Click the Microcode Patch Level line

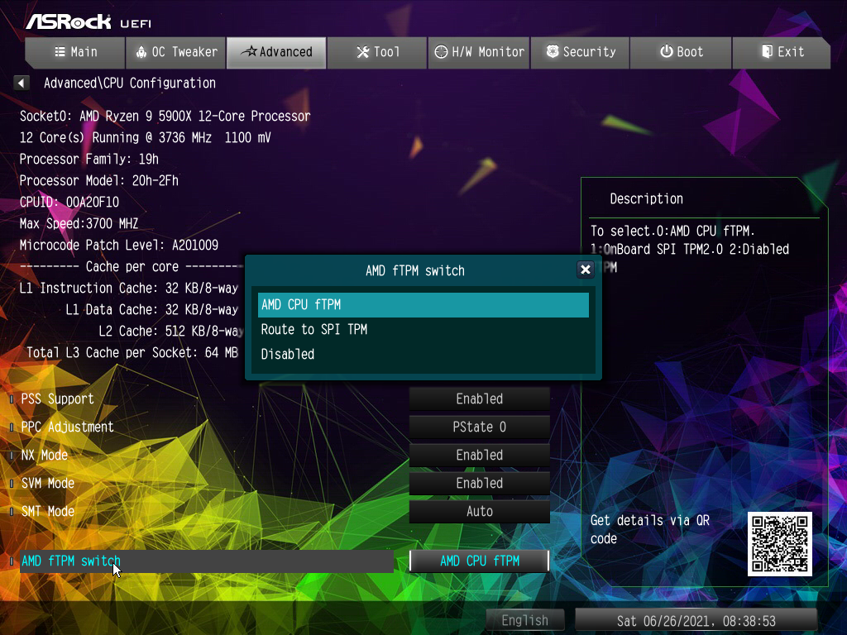[119, 245]
